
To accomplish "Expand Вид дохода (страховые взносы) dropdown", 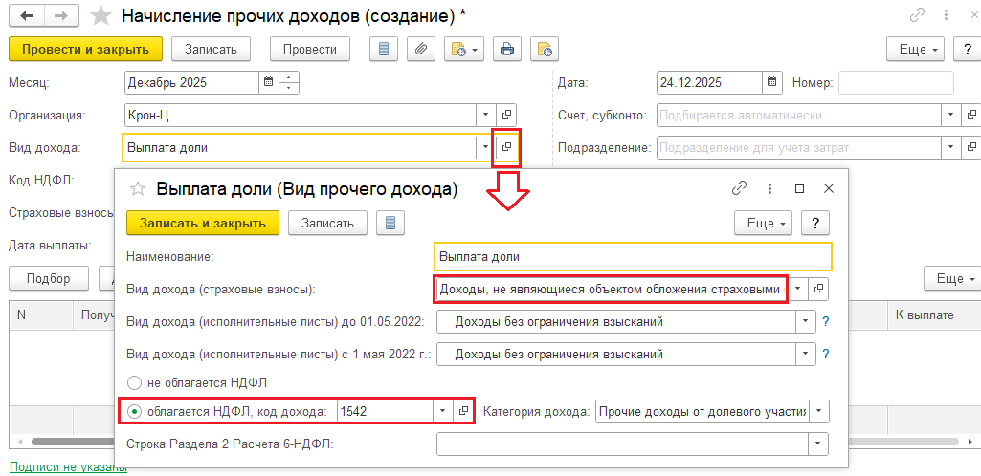I will (x=798, y=290).
